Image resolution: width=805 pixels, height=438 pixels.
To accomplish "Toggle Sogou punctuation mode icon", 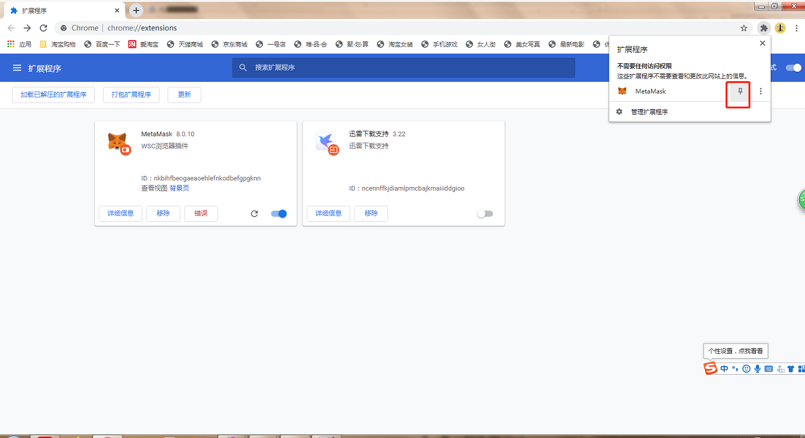I will click(x=735, y=369).
